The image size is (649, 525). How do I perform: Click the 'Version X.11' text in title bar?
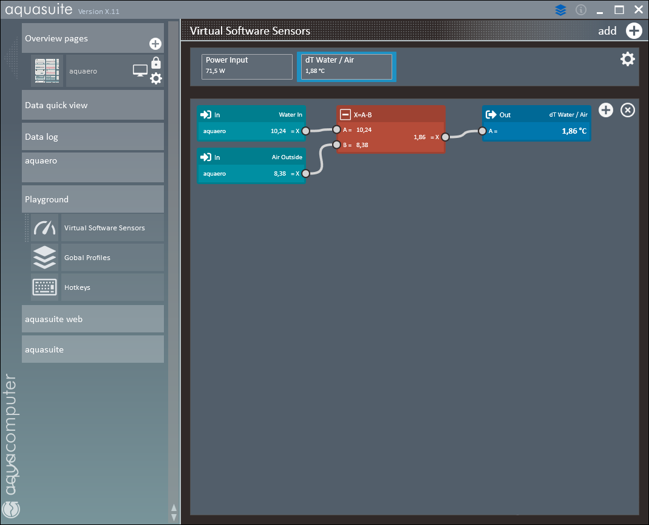tap(98, 12)
